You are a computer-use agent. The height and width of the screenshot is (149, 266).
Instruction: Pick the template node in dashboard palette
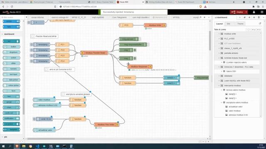11,130
